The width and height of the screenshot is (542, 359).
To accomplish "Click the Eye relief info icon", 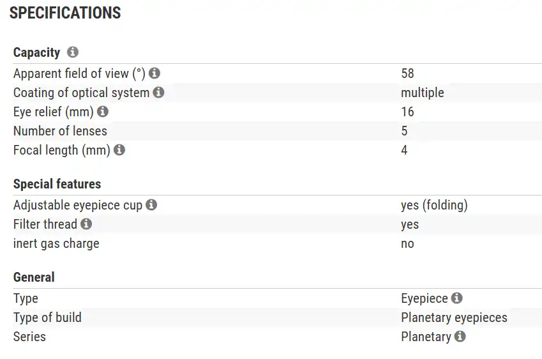I will (x=102, y=112).
